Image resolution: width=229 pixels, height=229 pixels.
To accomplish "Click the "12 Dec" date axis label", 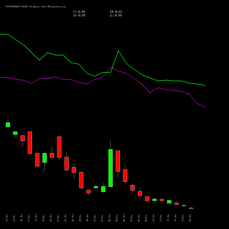I will tap(7, 218).
